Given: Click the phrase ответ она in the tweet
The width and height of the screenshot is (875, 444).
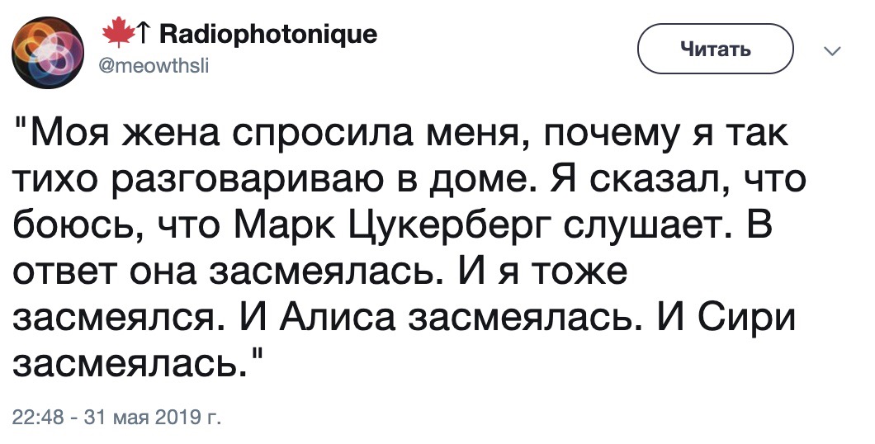Looking at the screenshot, I should click(104, 273).
